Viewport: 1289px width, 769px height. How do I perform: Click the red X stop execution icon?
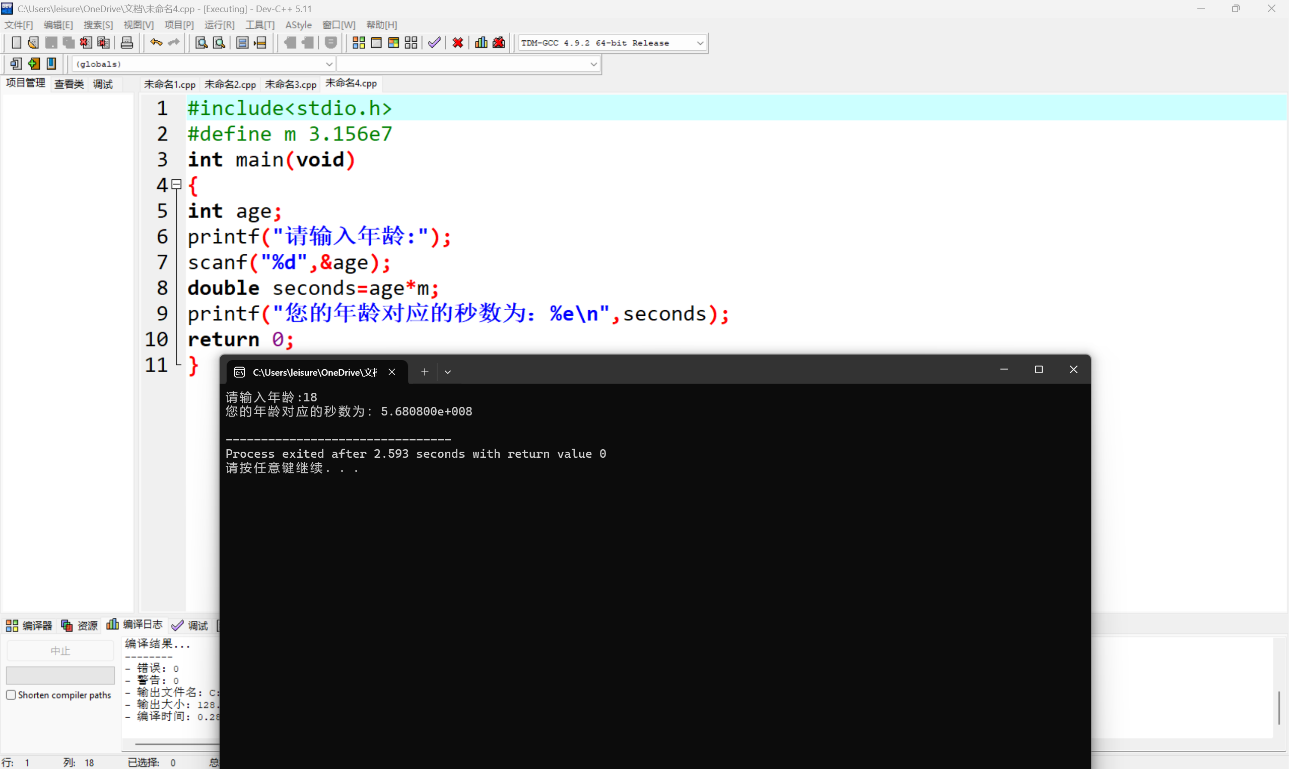click(457, 42)
